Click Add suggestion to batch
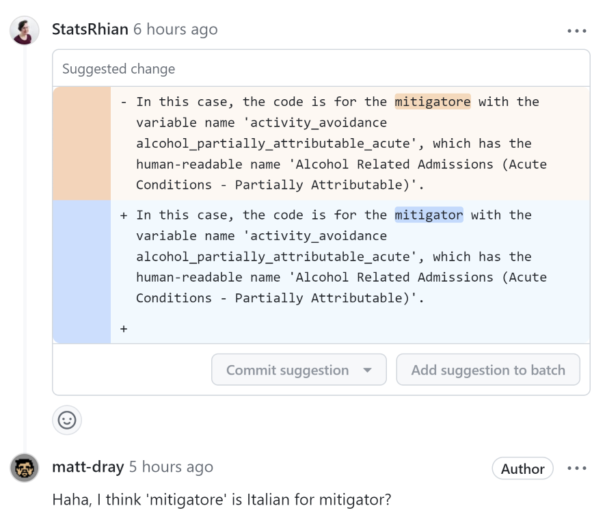Image resolution: width=605 pixels, height=532 pixels. coord(488,369)
